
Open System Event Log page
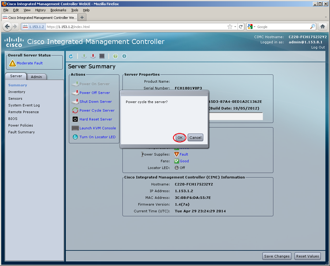point(24,105)
